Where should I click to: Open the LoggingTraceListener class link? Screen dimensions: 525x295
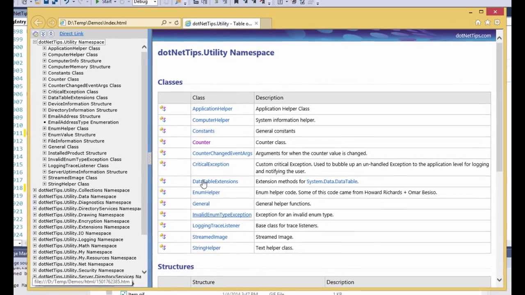tap(216, 226)
